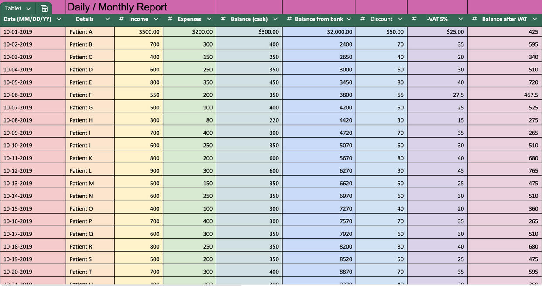Click the table calculator icon next to Table1
Screen dimensions: 542x286
[x=44, y=8]
